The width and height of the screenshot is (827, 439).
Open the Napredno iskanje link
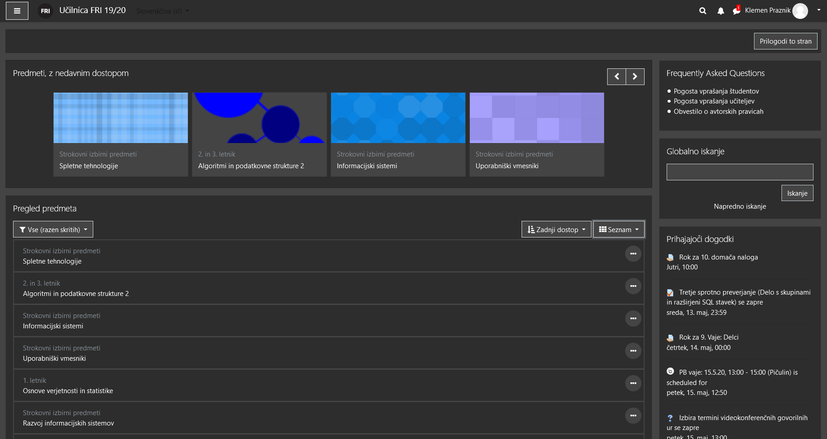[740, 206]
